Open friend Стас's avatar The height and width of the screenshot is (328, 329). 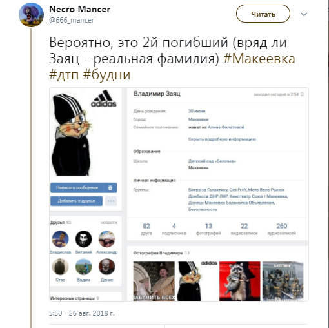pyautogui.click(x=60, y=267)
